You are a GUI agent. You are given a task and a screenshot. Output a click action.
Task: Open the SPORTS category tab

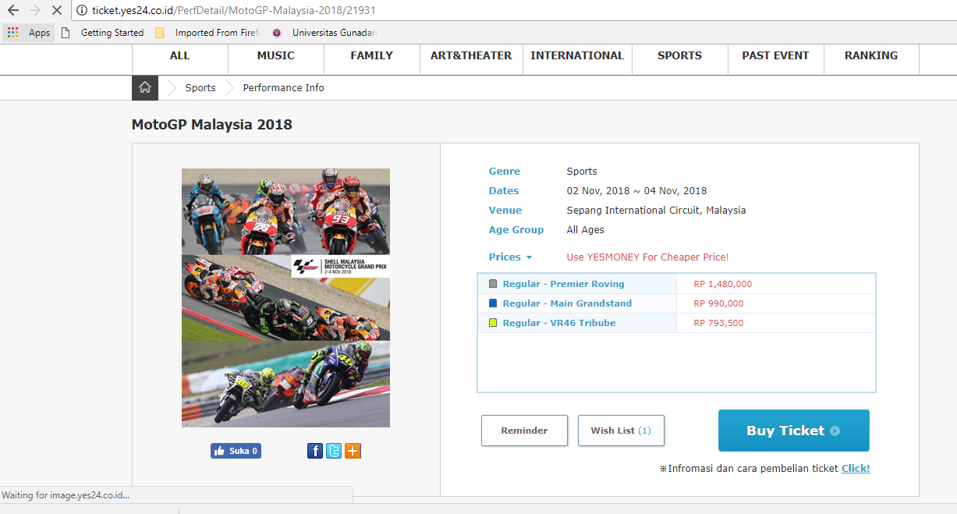pyautogui.click(x=680, y=56)
